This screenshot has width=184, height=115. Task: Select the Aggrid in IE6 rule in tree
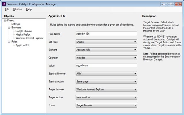point(22,45)
